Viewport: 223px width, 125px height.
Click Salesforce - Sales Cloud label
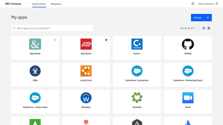pyautogui.click(x=35, y=107)
